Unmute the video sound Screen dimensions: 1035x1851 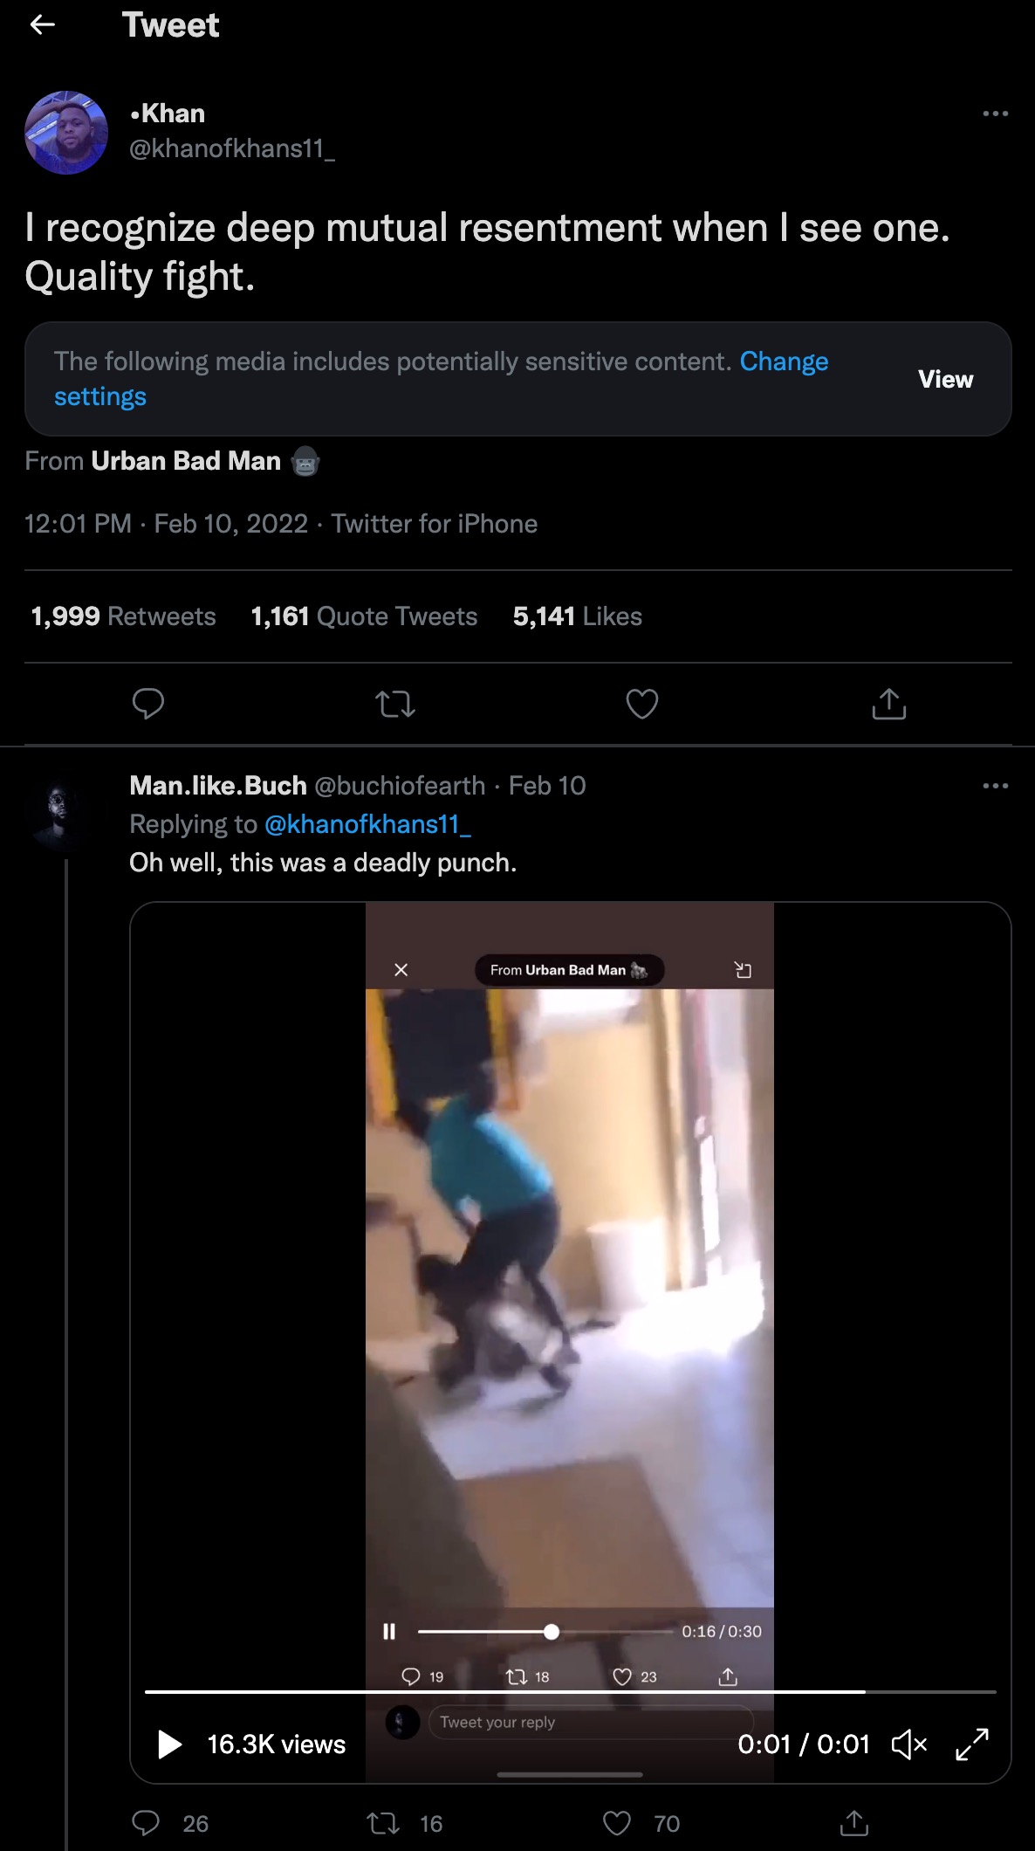[x=908, y=1744]
